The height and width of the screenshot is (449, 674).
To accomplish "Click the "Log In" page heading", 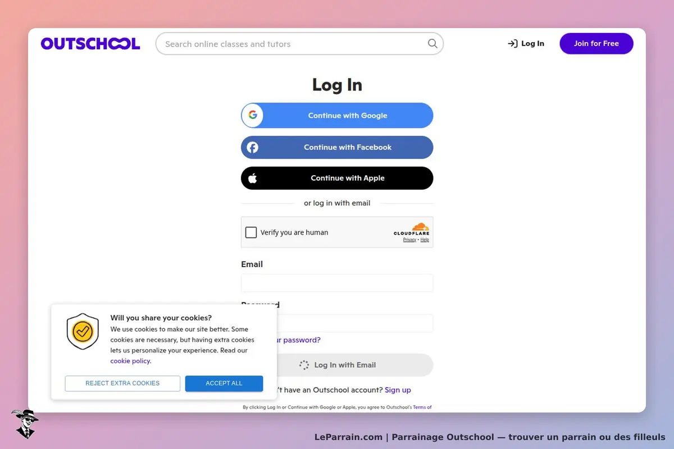I will click(x=337, y=85).
